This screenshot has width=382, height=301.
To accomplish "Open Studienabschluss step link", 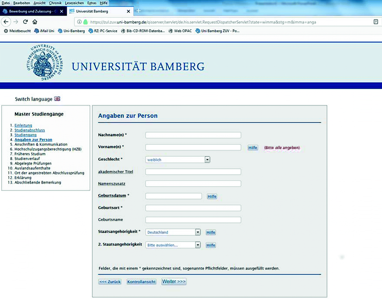I will [30, 130].
